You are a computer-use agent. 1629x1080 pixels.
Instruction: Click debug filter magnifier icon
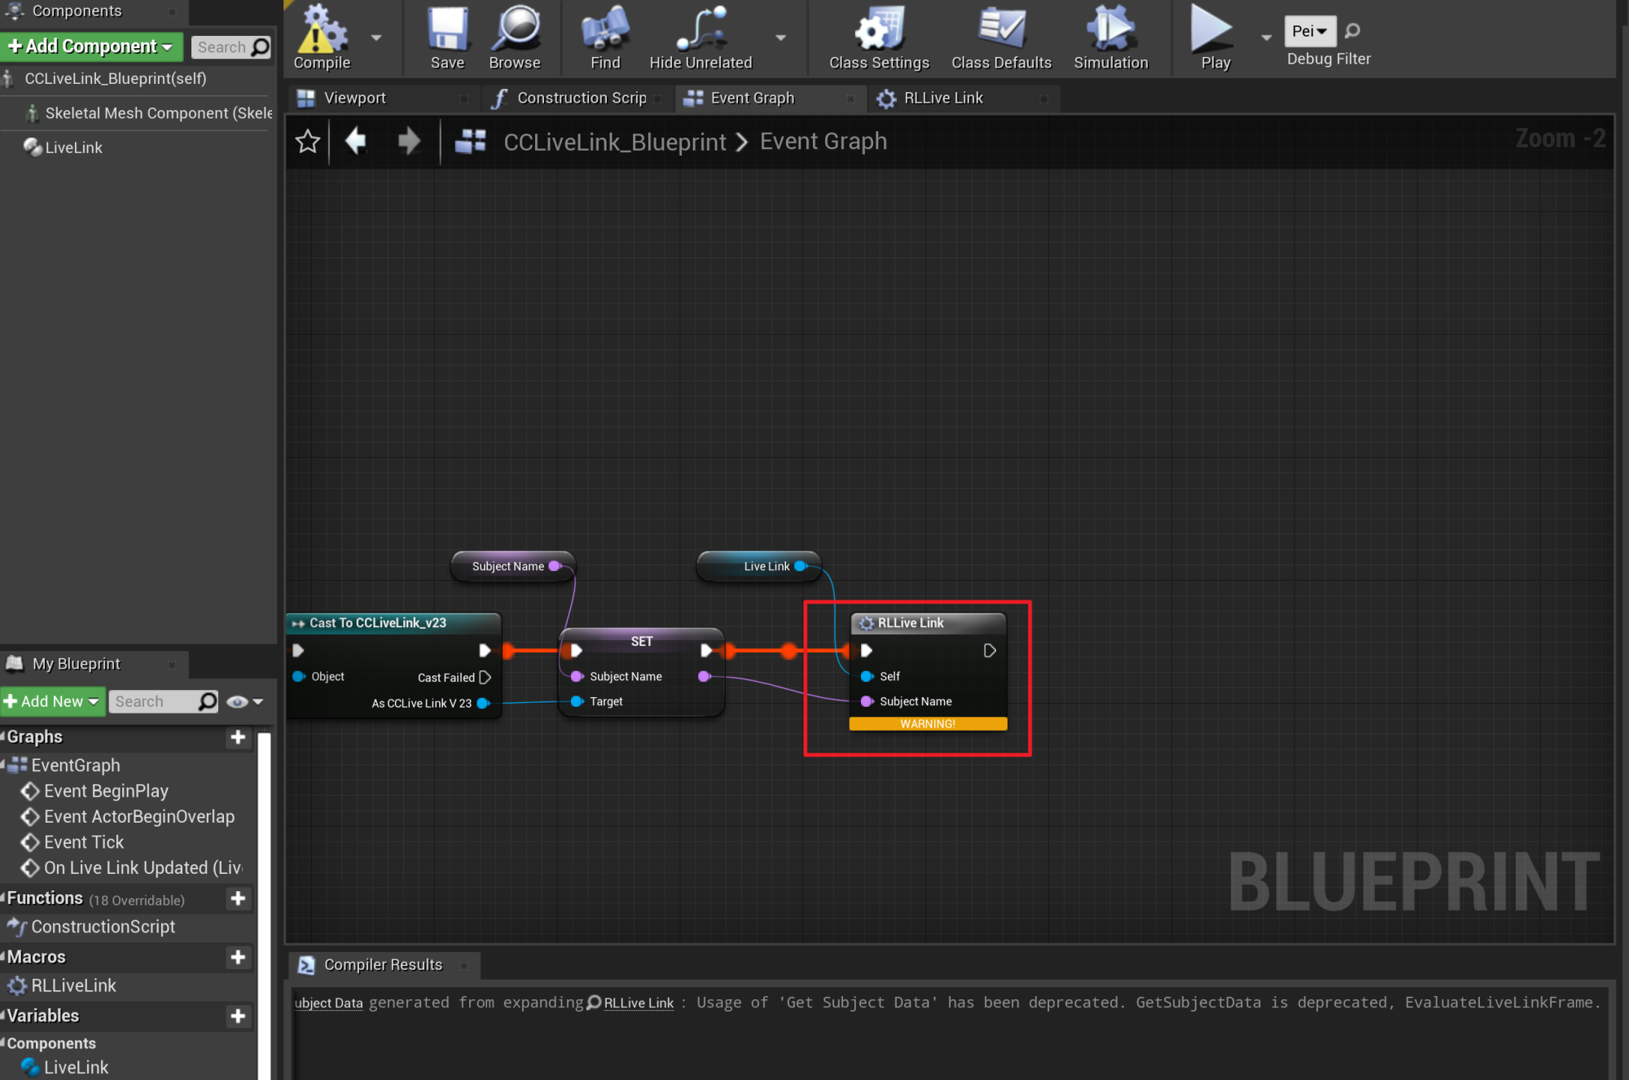[1353, 31]
